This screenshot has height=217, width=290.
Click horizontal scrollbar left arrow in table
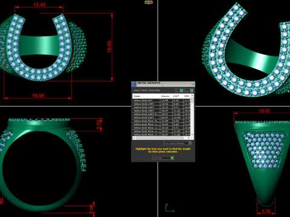coord(134,138)
